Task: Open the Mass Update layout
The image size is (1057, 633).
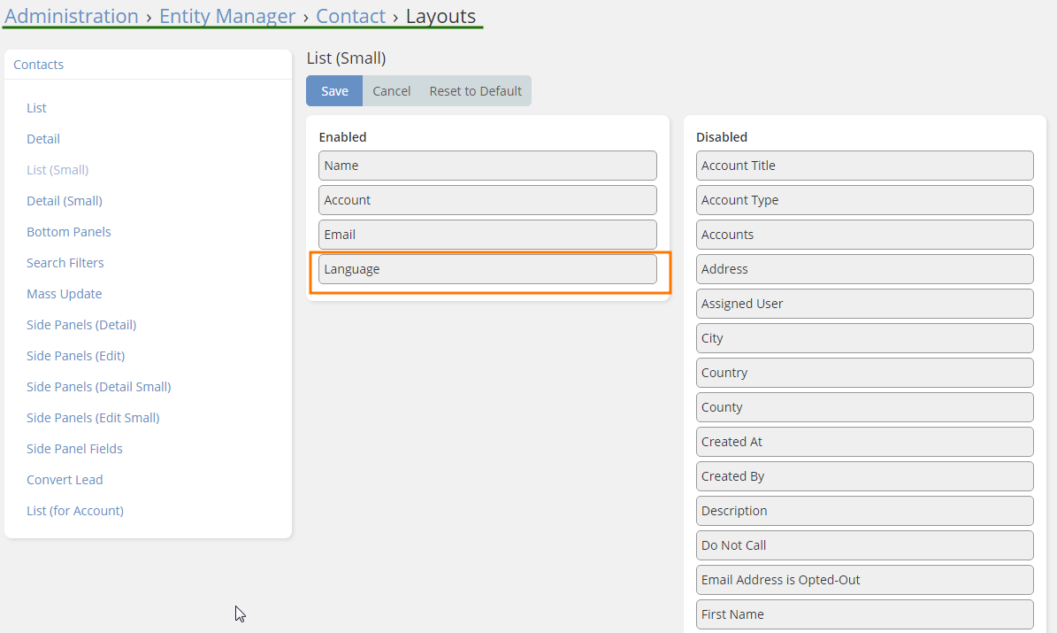Action: pyautogui.click(x=64, y=294)
